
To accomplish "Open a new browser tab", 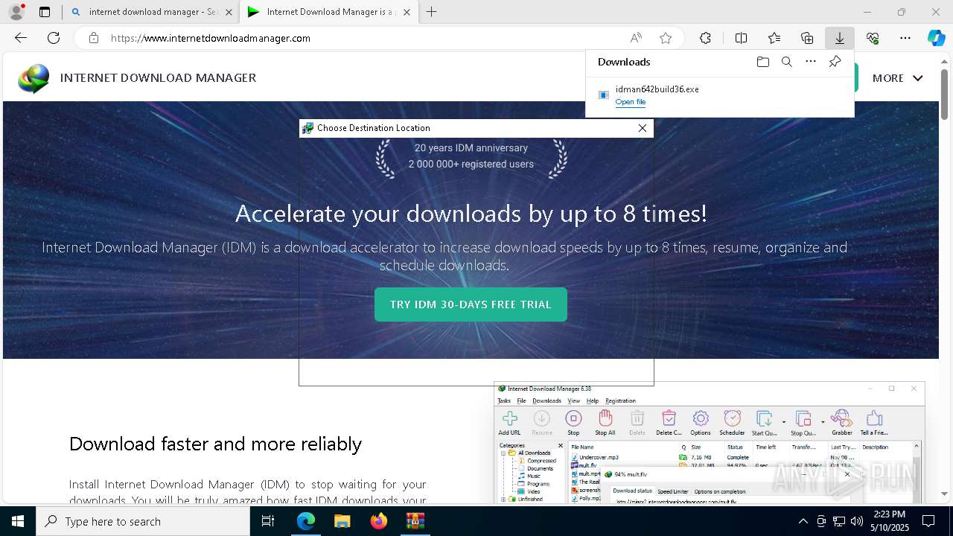I will pos(431,12).
